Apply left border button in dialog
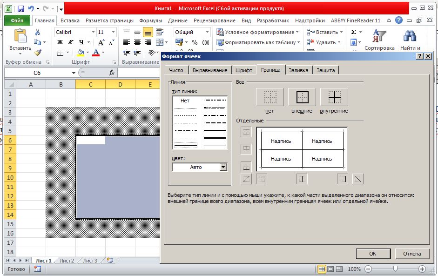Viewport: 438px width, 276px height. (x=262, y=179)
